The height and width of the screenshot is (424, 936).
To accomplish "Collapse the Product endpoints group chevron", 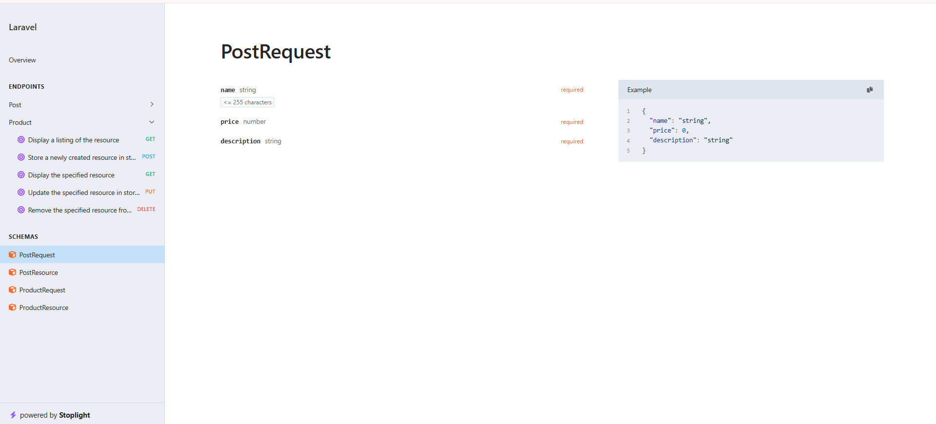I will point(152,122).
